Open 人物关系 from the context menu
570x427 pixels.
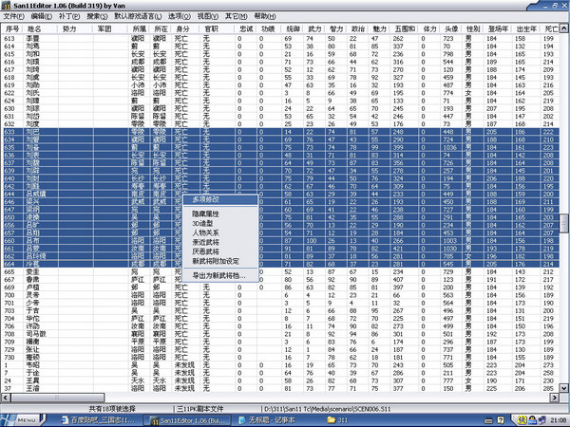point(209,232)
